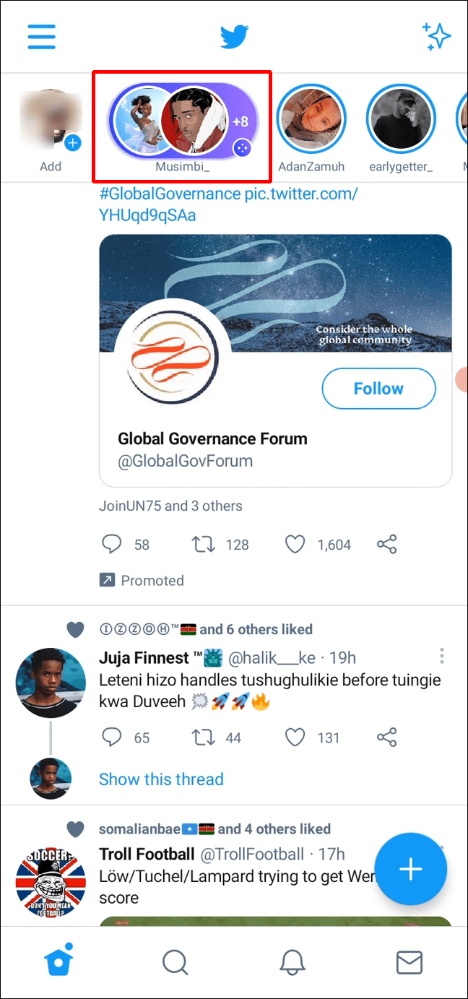This screenshot has height=999, width=468.
Task: Open the hamburger navigation menu
Action: click(42, 36)
